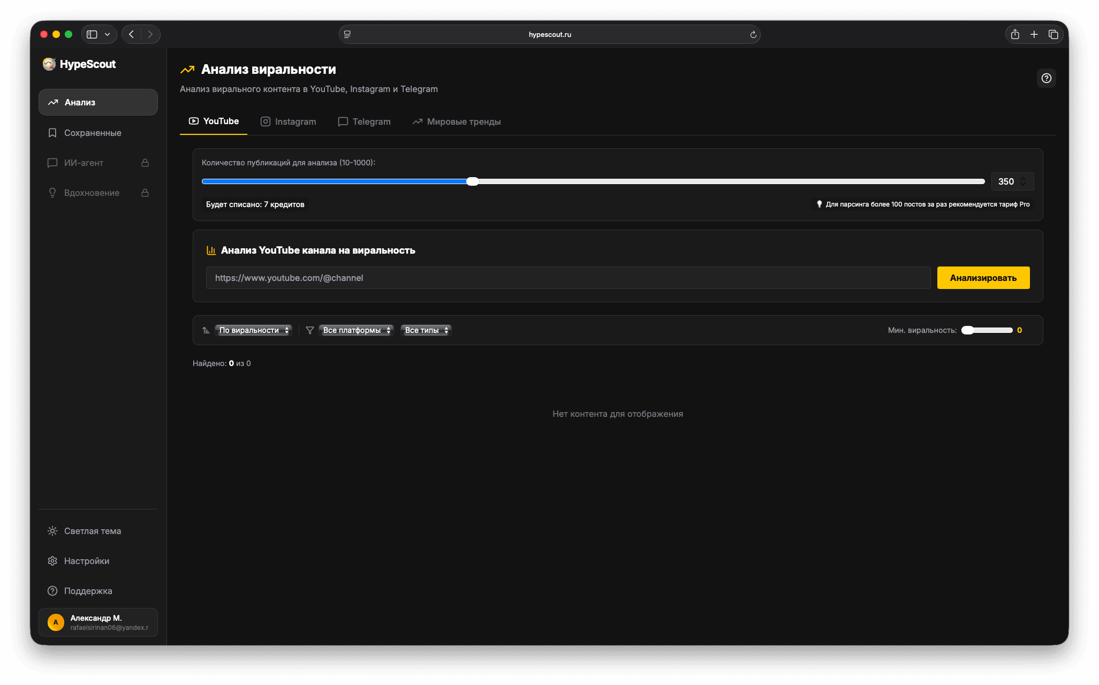This screenshot has height=685, width=1099.
Task: Switch to the Instagram tab
Action: (x=289, y=121)
